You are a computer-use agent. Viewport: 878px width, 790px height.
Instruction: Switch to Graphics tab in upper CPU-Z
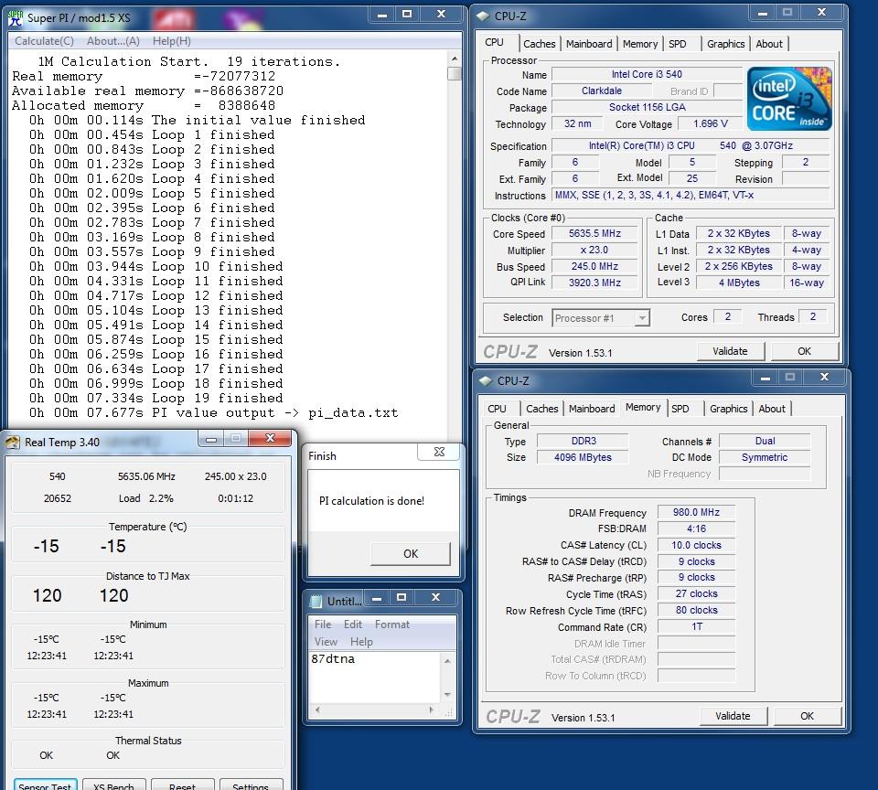coord(725,44)
